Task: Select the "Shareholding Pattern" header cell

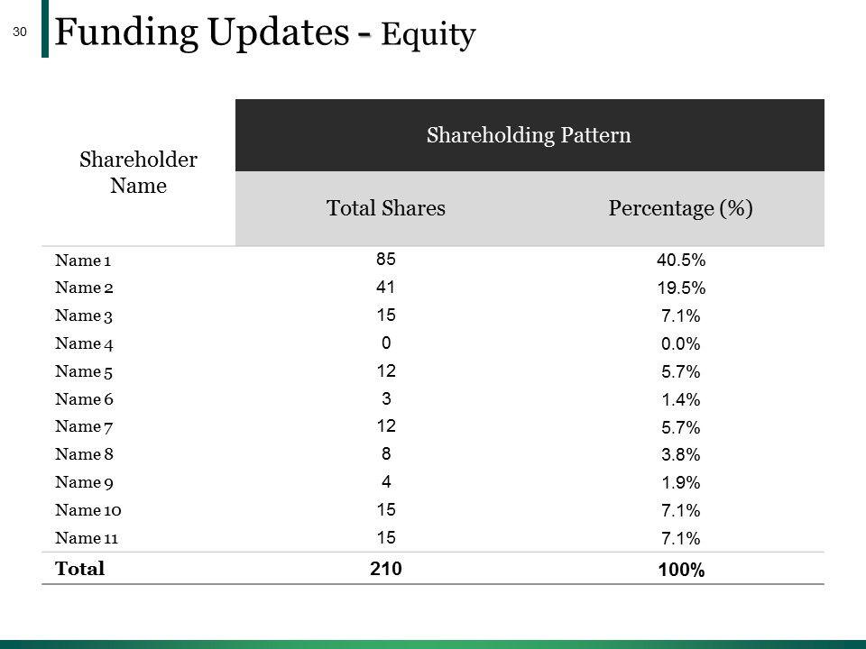Action: coord(529,135)
